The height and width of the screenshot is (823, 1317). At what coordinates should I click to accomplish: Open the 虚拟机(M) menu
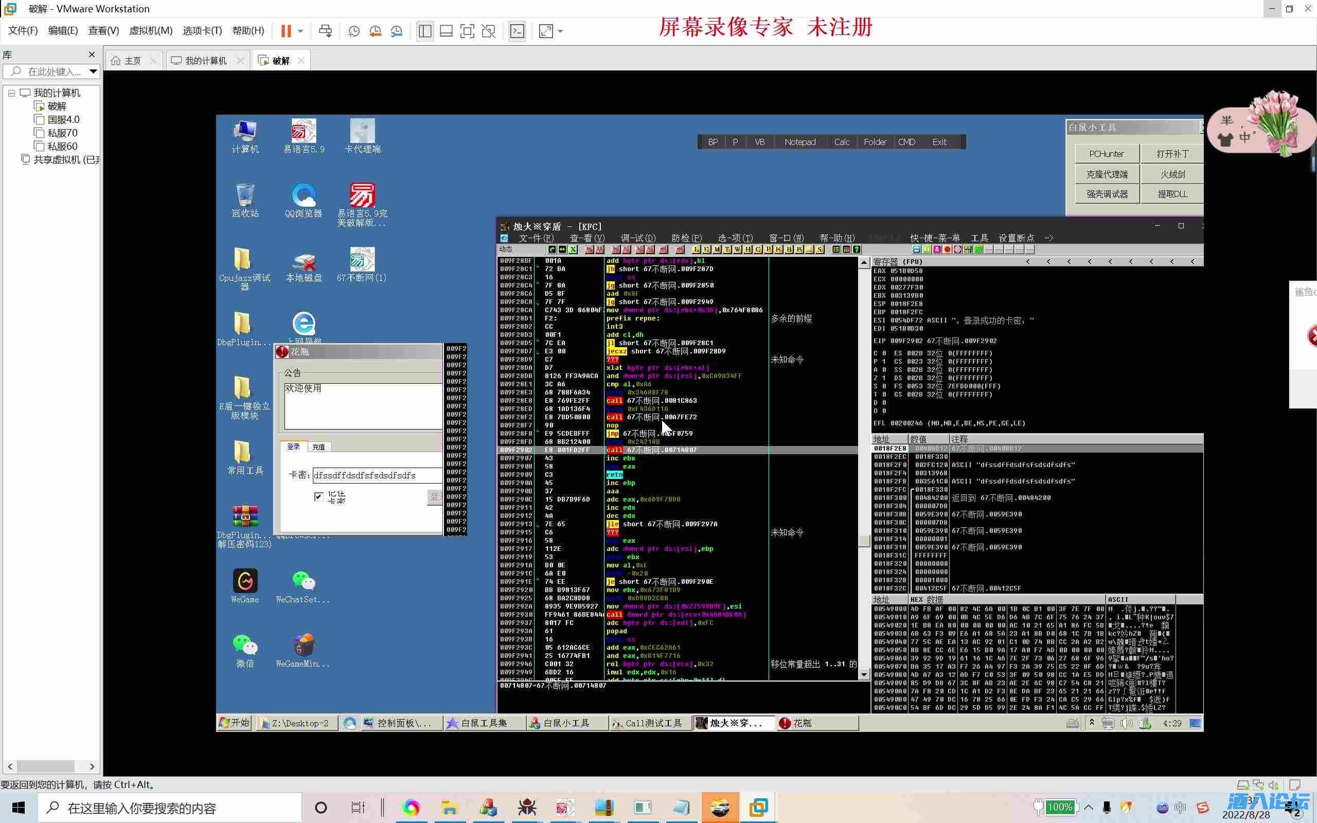[x=150, y=30]
